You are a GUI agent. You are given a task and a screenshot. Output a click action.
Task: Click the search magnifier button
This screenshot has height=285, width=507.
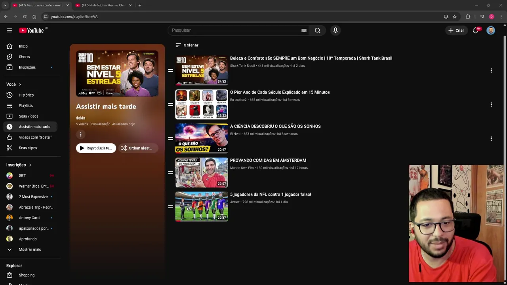click(317, 30)
